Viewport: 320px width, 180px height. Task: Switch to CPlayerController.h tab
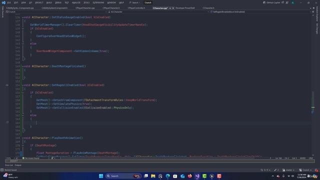tap(136, 8)
